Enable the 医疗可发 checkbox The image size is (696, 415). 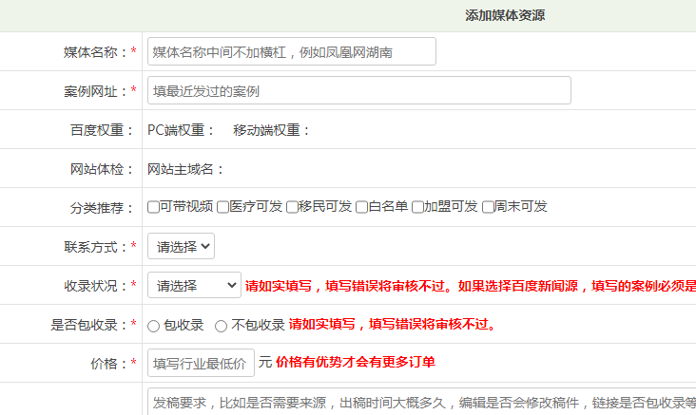[223, 207]
